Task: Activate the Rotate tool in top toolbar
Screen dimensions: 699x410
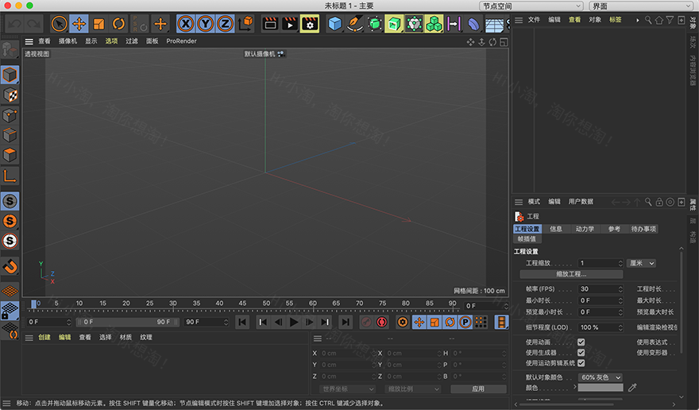Action: tap(118, 24)
